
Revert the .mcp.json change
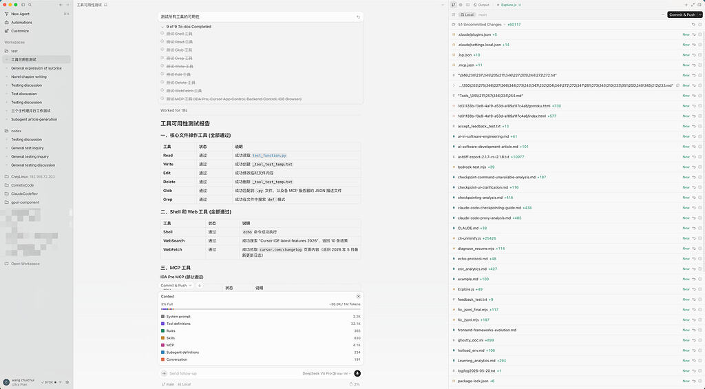[694, 65]
